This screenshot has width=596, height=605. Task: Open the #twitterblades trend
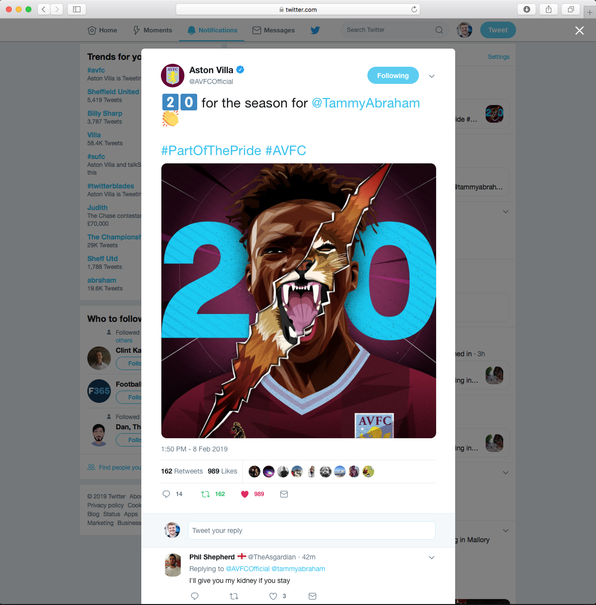(x=111, y=186)
